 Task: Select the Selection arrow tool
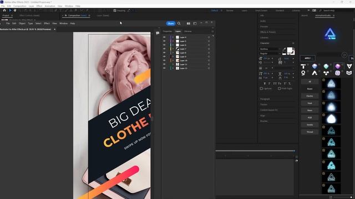pos(10,11)
